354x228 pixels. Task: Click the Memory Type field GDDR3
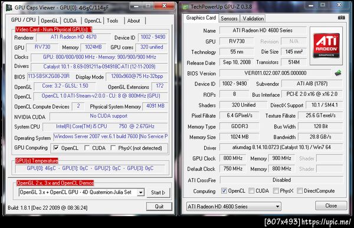(240, 126)
